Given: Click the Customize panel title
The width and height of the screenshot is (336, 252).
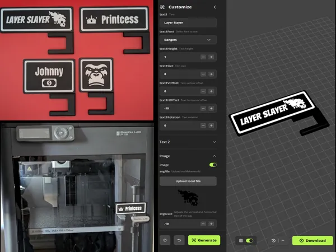Looking at the screenshot, I should tap(180, 7).
